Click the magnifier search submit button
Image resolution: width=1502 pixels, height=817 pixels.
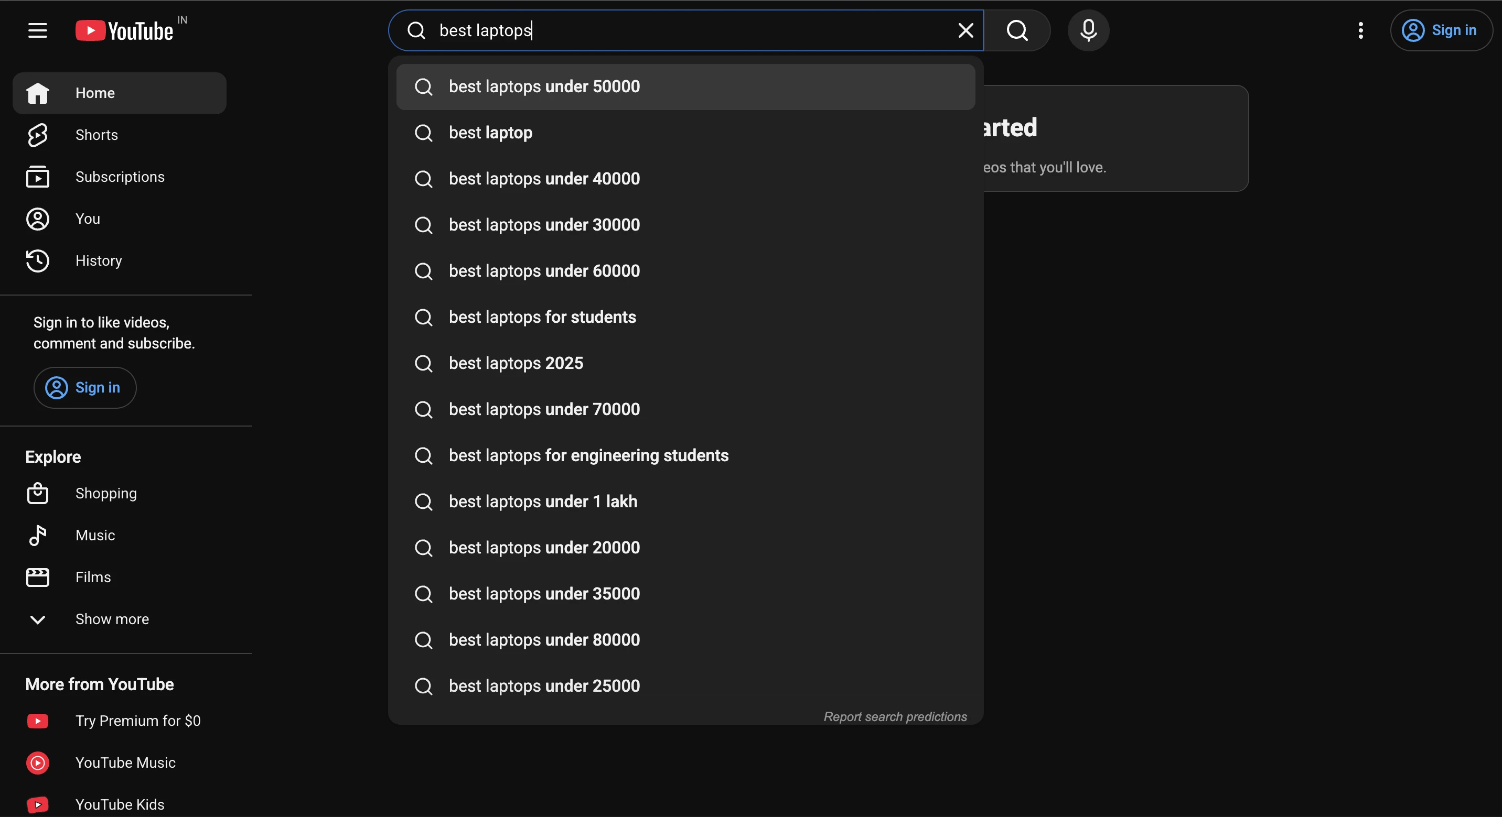tap(1017, 30)
